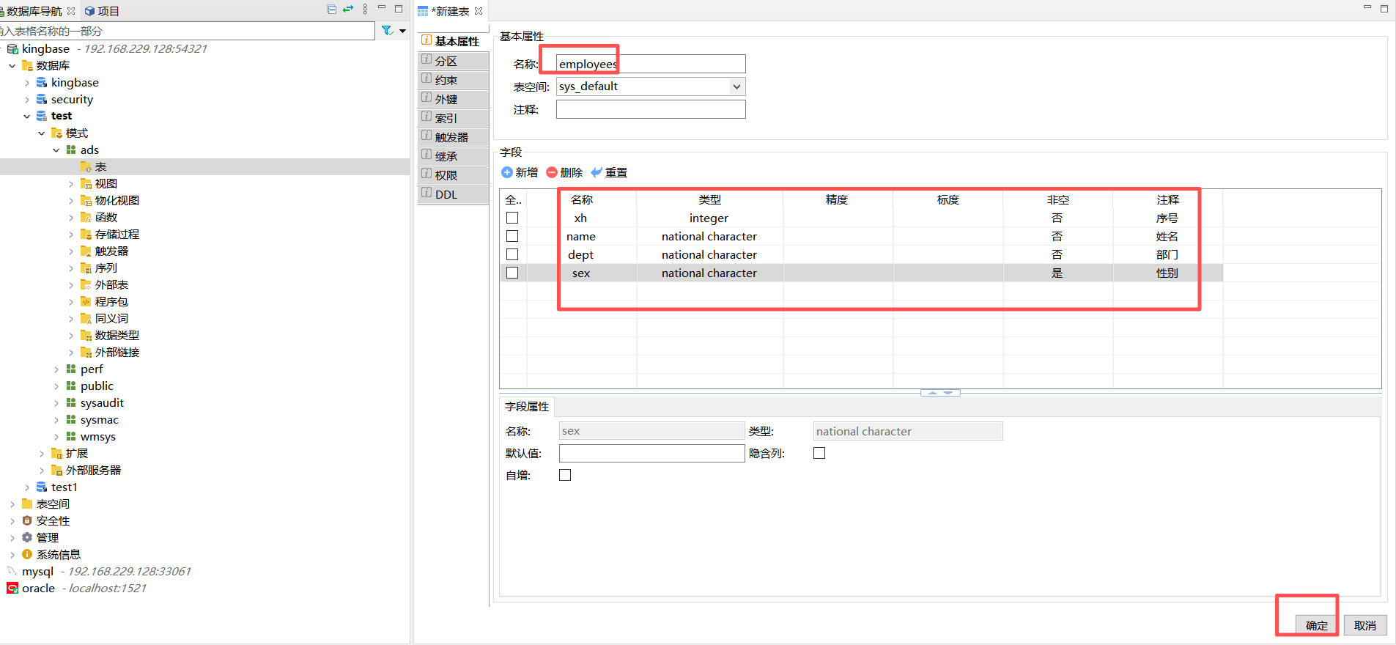Toggle the 自增 checkbox

(565, 475)
